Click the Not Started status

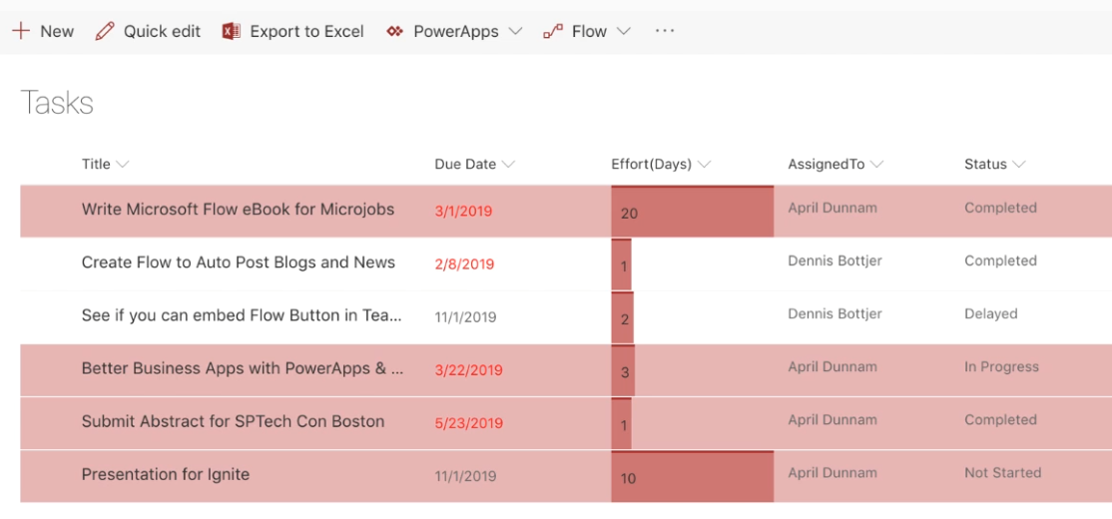coord(1003,473)
